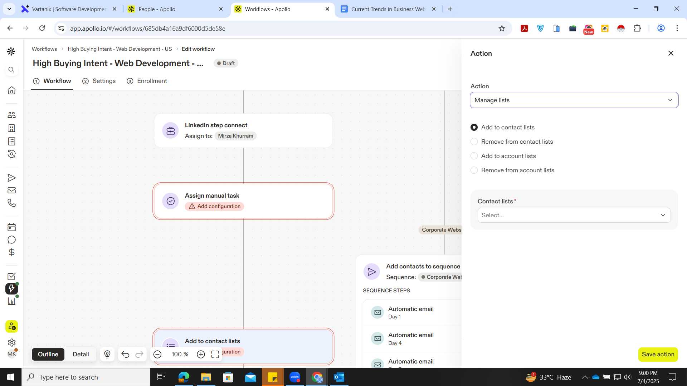This screenshot has width=687, height=386.
Task: Fit workflow canvas to screen
Action: (215, 354)
